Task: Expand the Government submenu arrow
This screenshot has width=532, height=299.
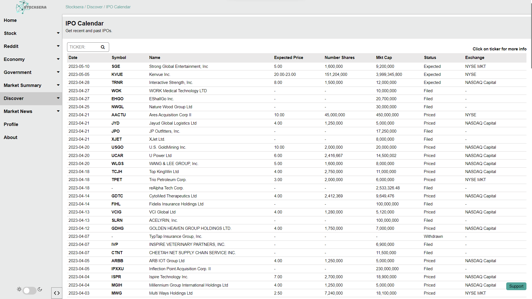Action: coord(58,72)
